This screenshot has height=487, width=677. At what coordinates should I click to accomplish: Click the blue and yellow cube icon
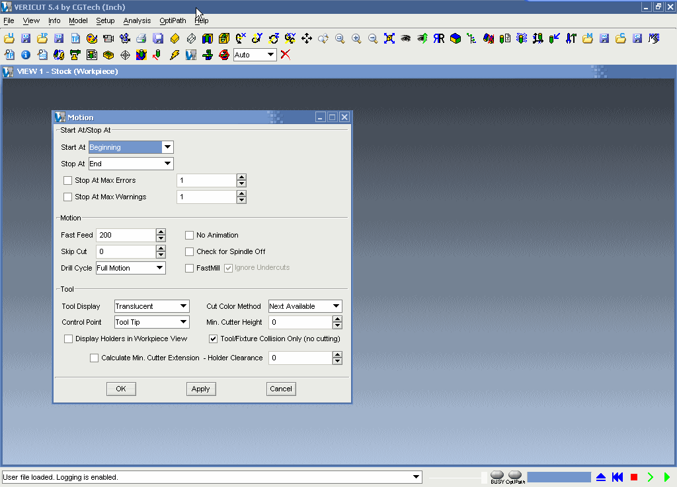455,38
